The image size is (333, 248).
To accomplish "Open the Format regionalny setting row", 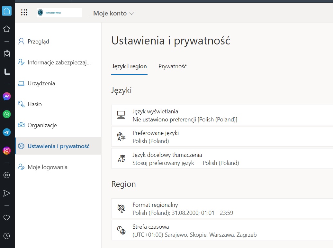I will (222, 209).
